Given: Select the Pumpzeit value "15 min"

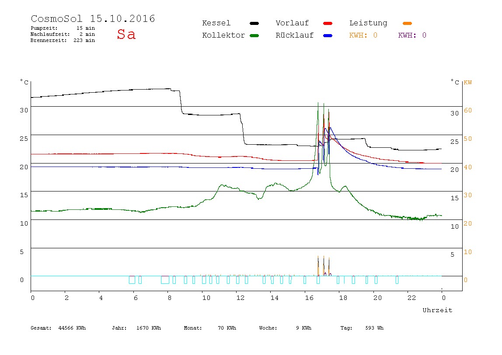Looking at the screenshot, I should coord(85,28).
